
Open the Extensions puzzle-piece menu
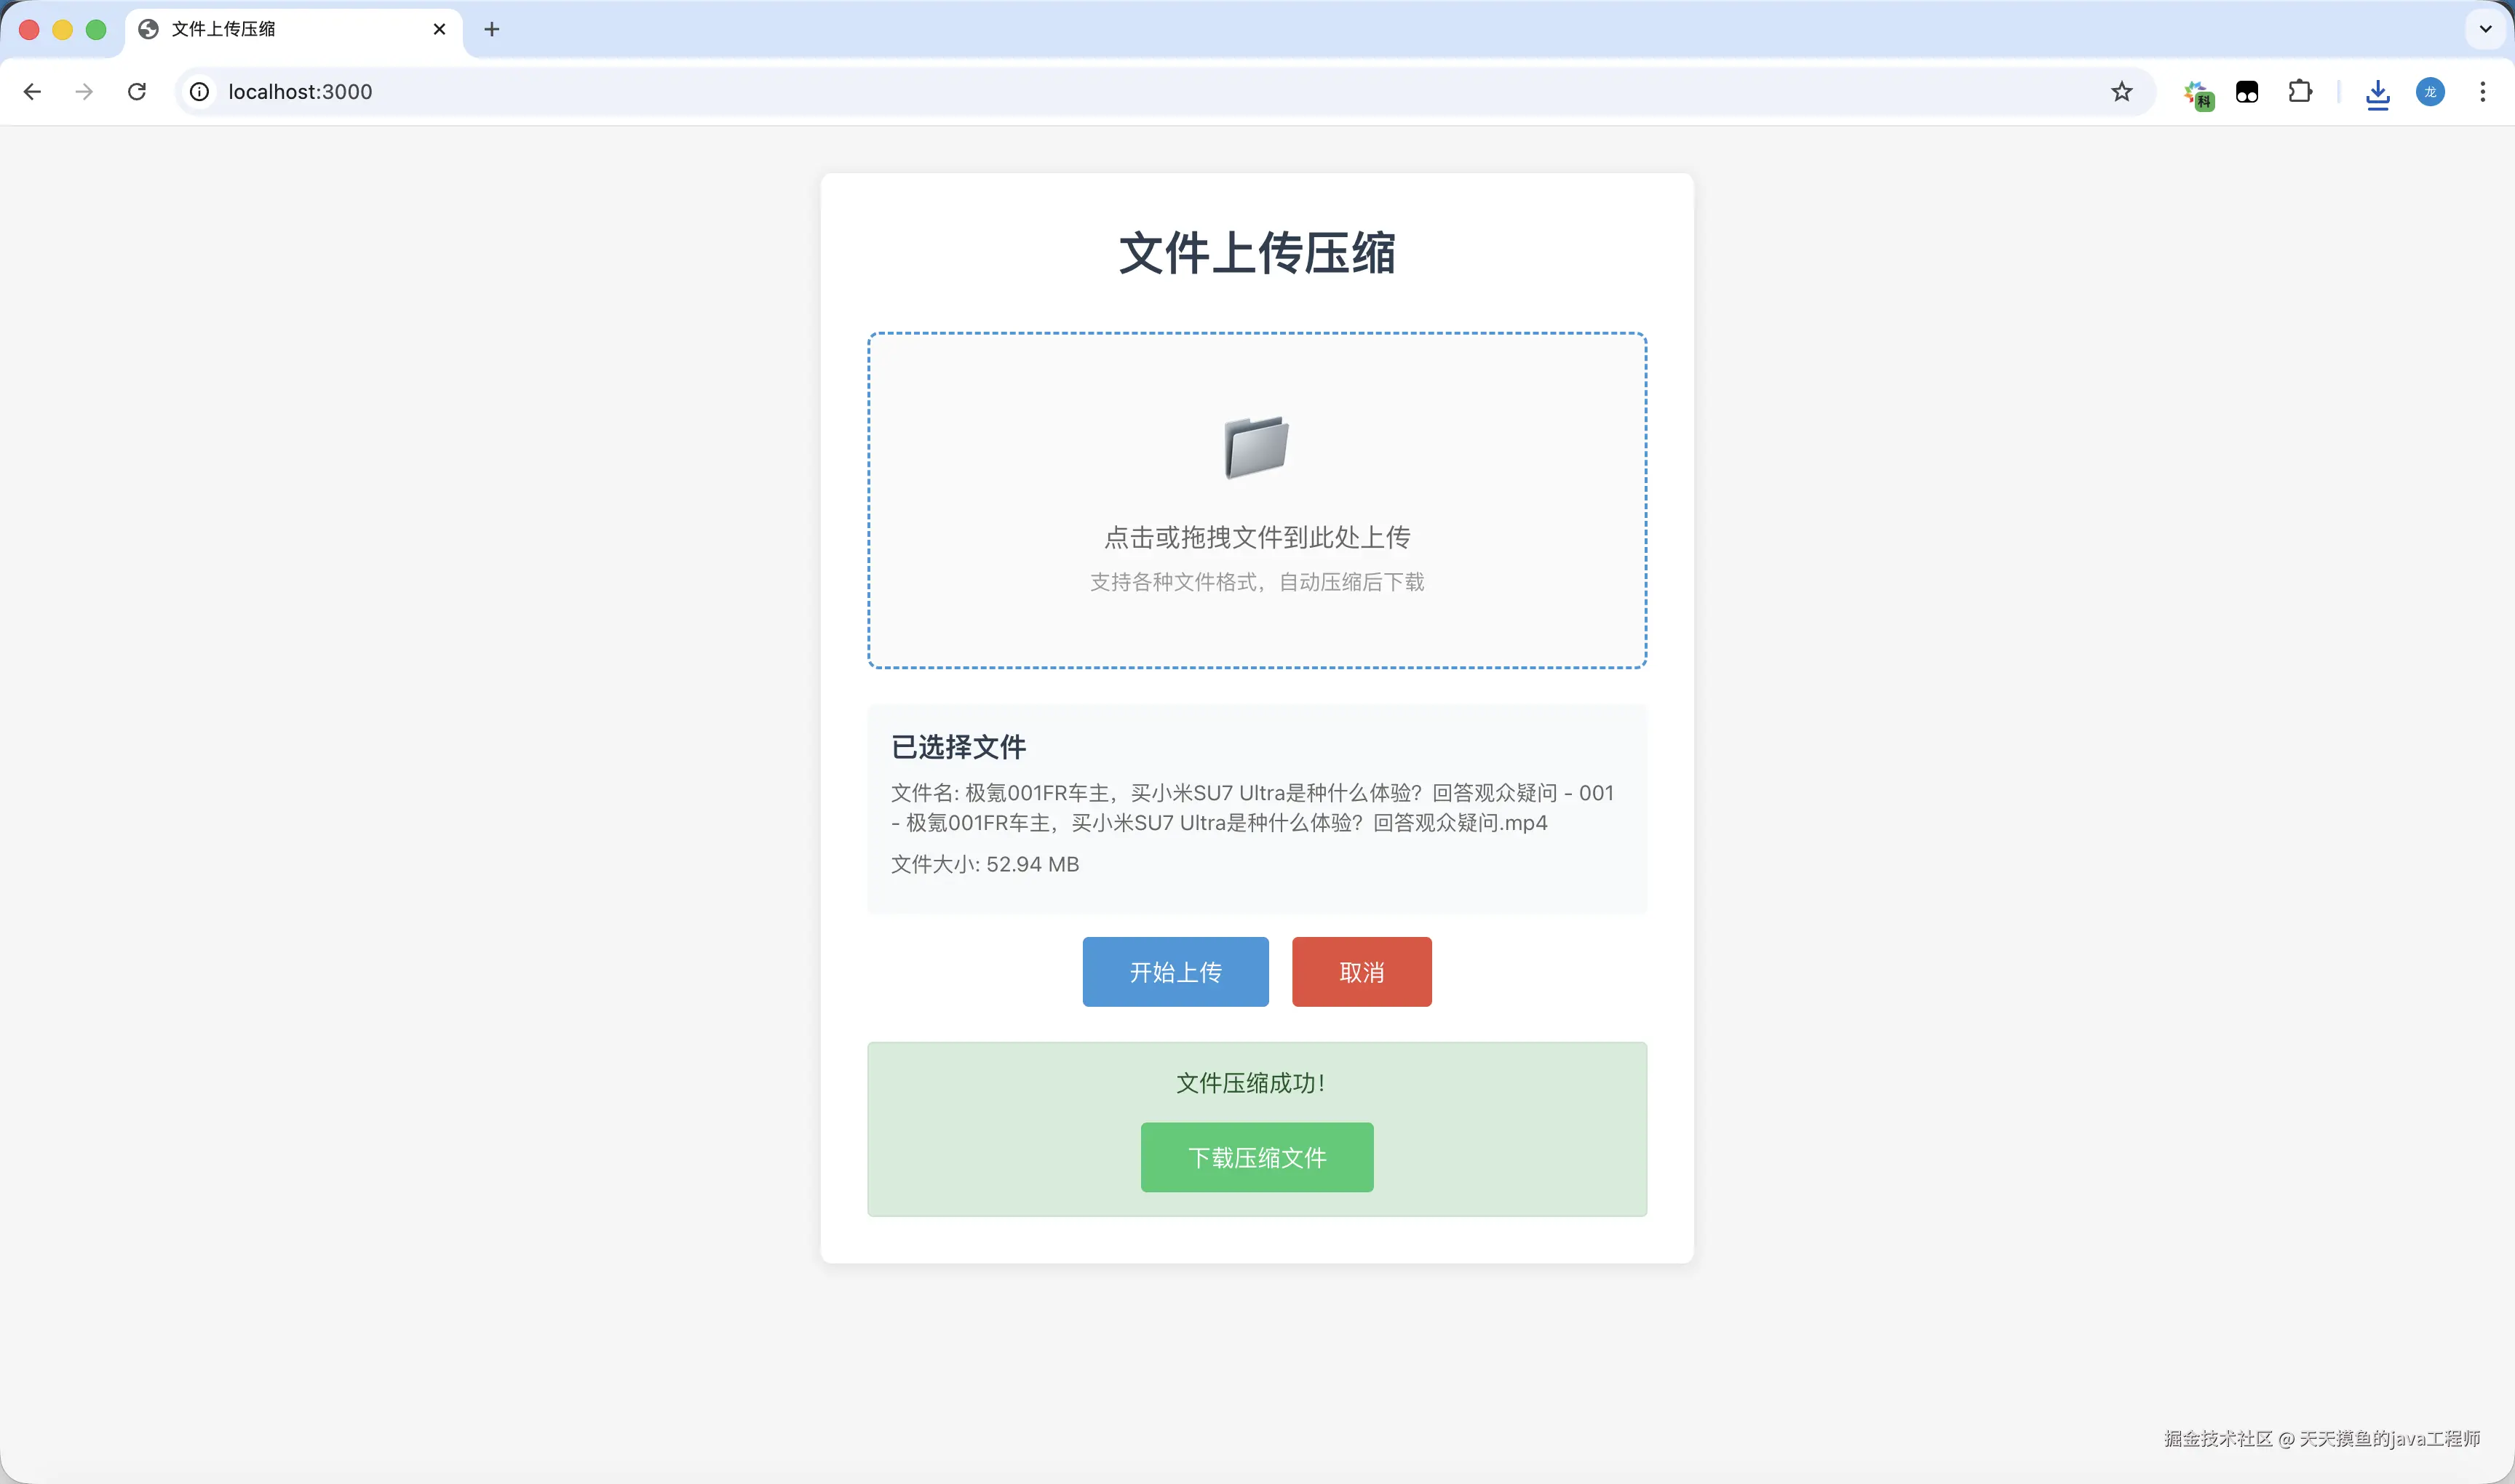pos(2300,92)
